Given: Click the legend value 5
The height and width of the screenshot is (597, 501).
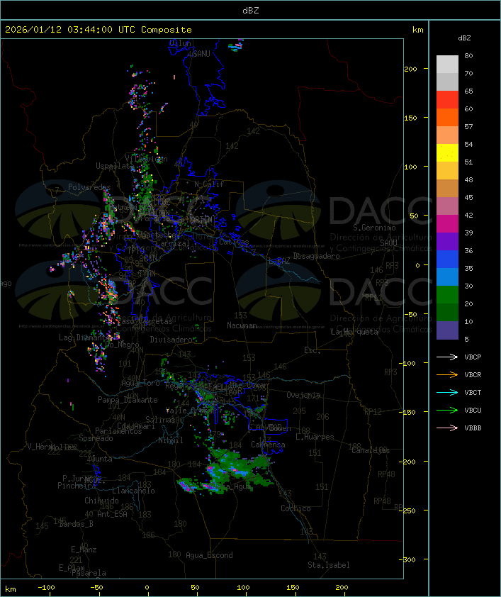Looking at the screenshot, I should (467, 339).
